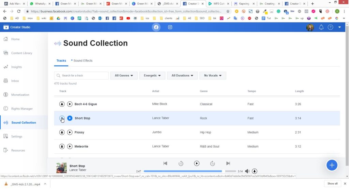The image size is (349, 189).
Task: Click the page vertical scrollbar
Action: tap(347, 95)
